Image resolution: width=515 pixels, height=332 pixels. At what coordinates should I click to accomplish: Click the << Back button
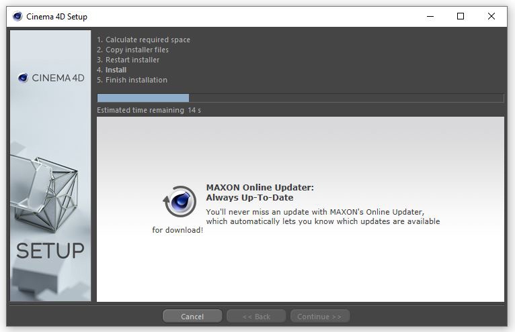[256, 317]
